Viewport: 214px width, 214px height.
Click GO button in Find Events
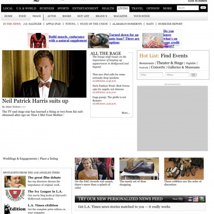[x=193, y=75]
